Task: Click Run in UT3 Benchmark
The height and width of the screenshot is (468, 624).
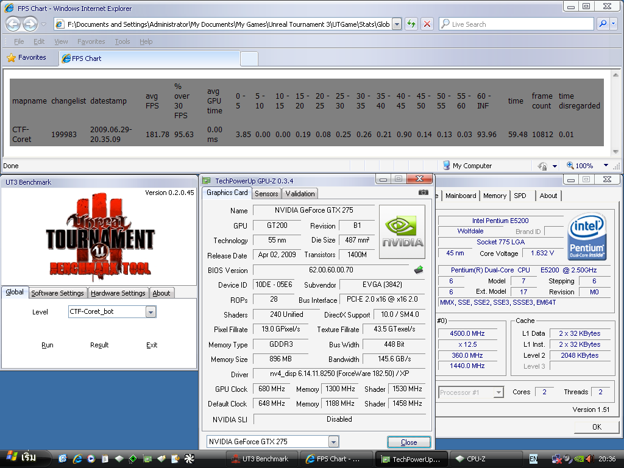Action: [48, 345]
